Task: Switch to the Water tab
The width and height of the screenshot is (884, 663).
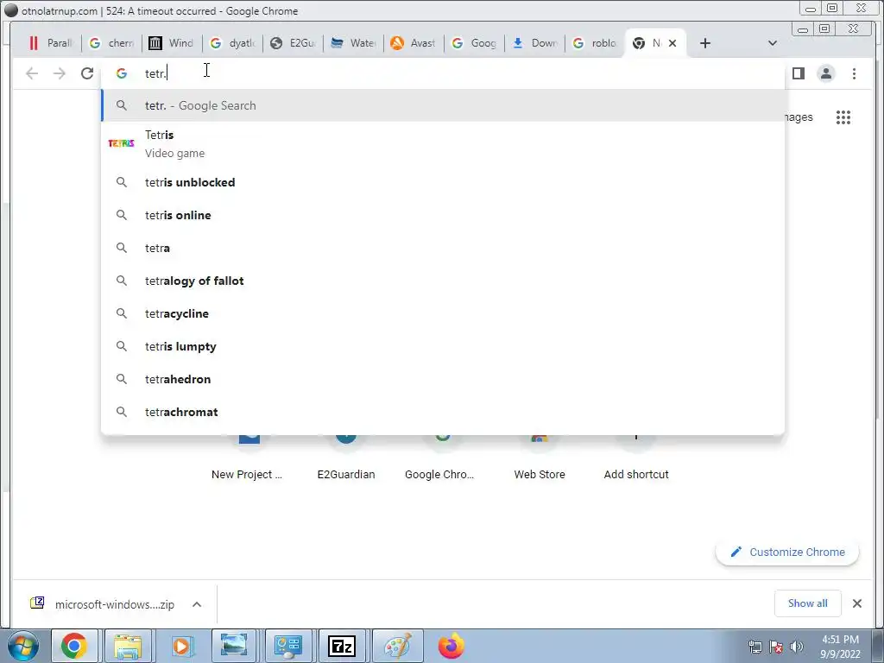Action: (353, 43)
